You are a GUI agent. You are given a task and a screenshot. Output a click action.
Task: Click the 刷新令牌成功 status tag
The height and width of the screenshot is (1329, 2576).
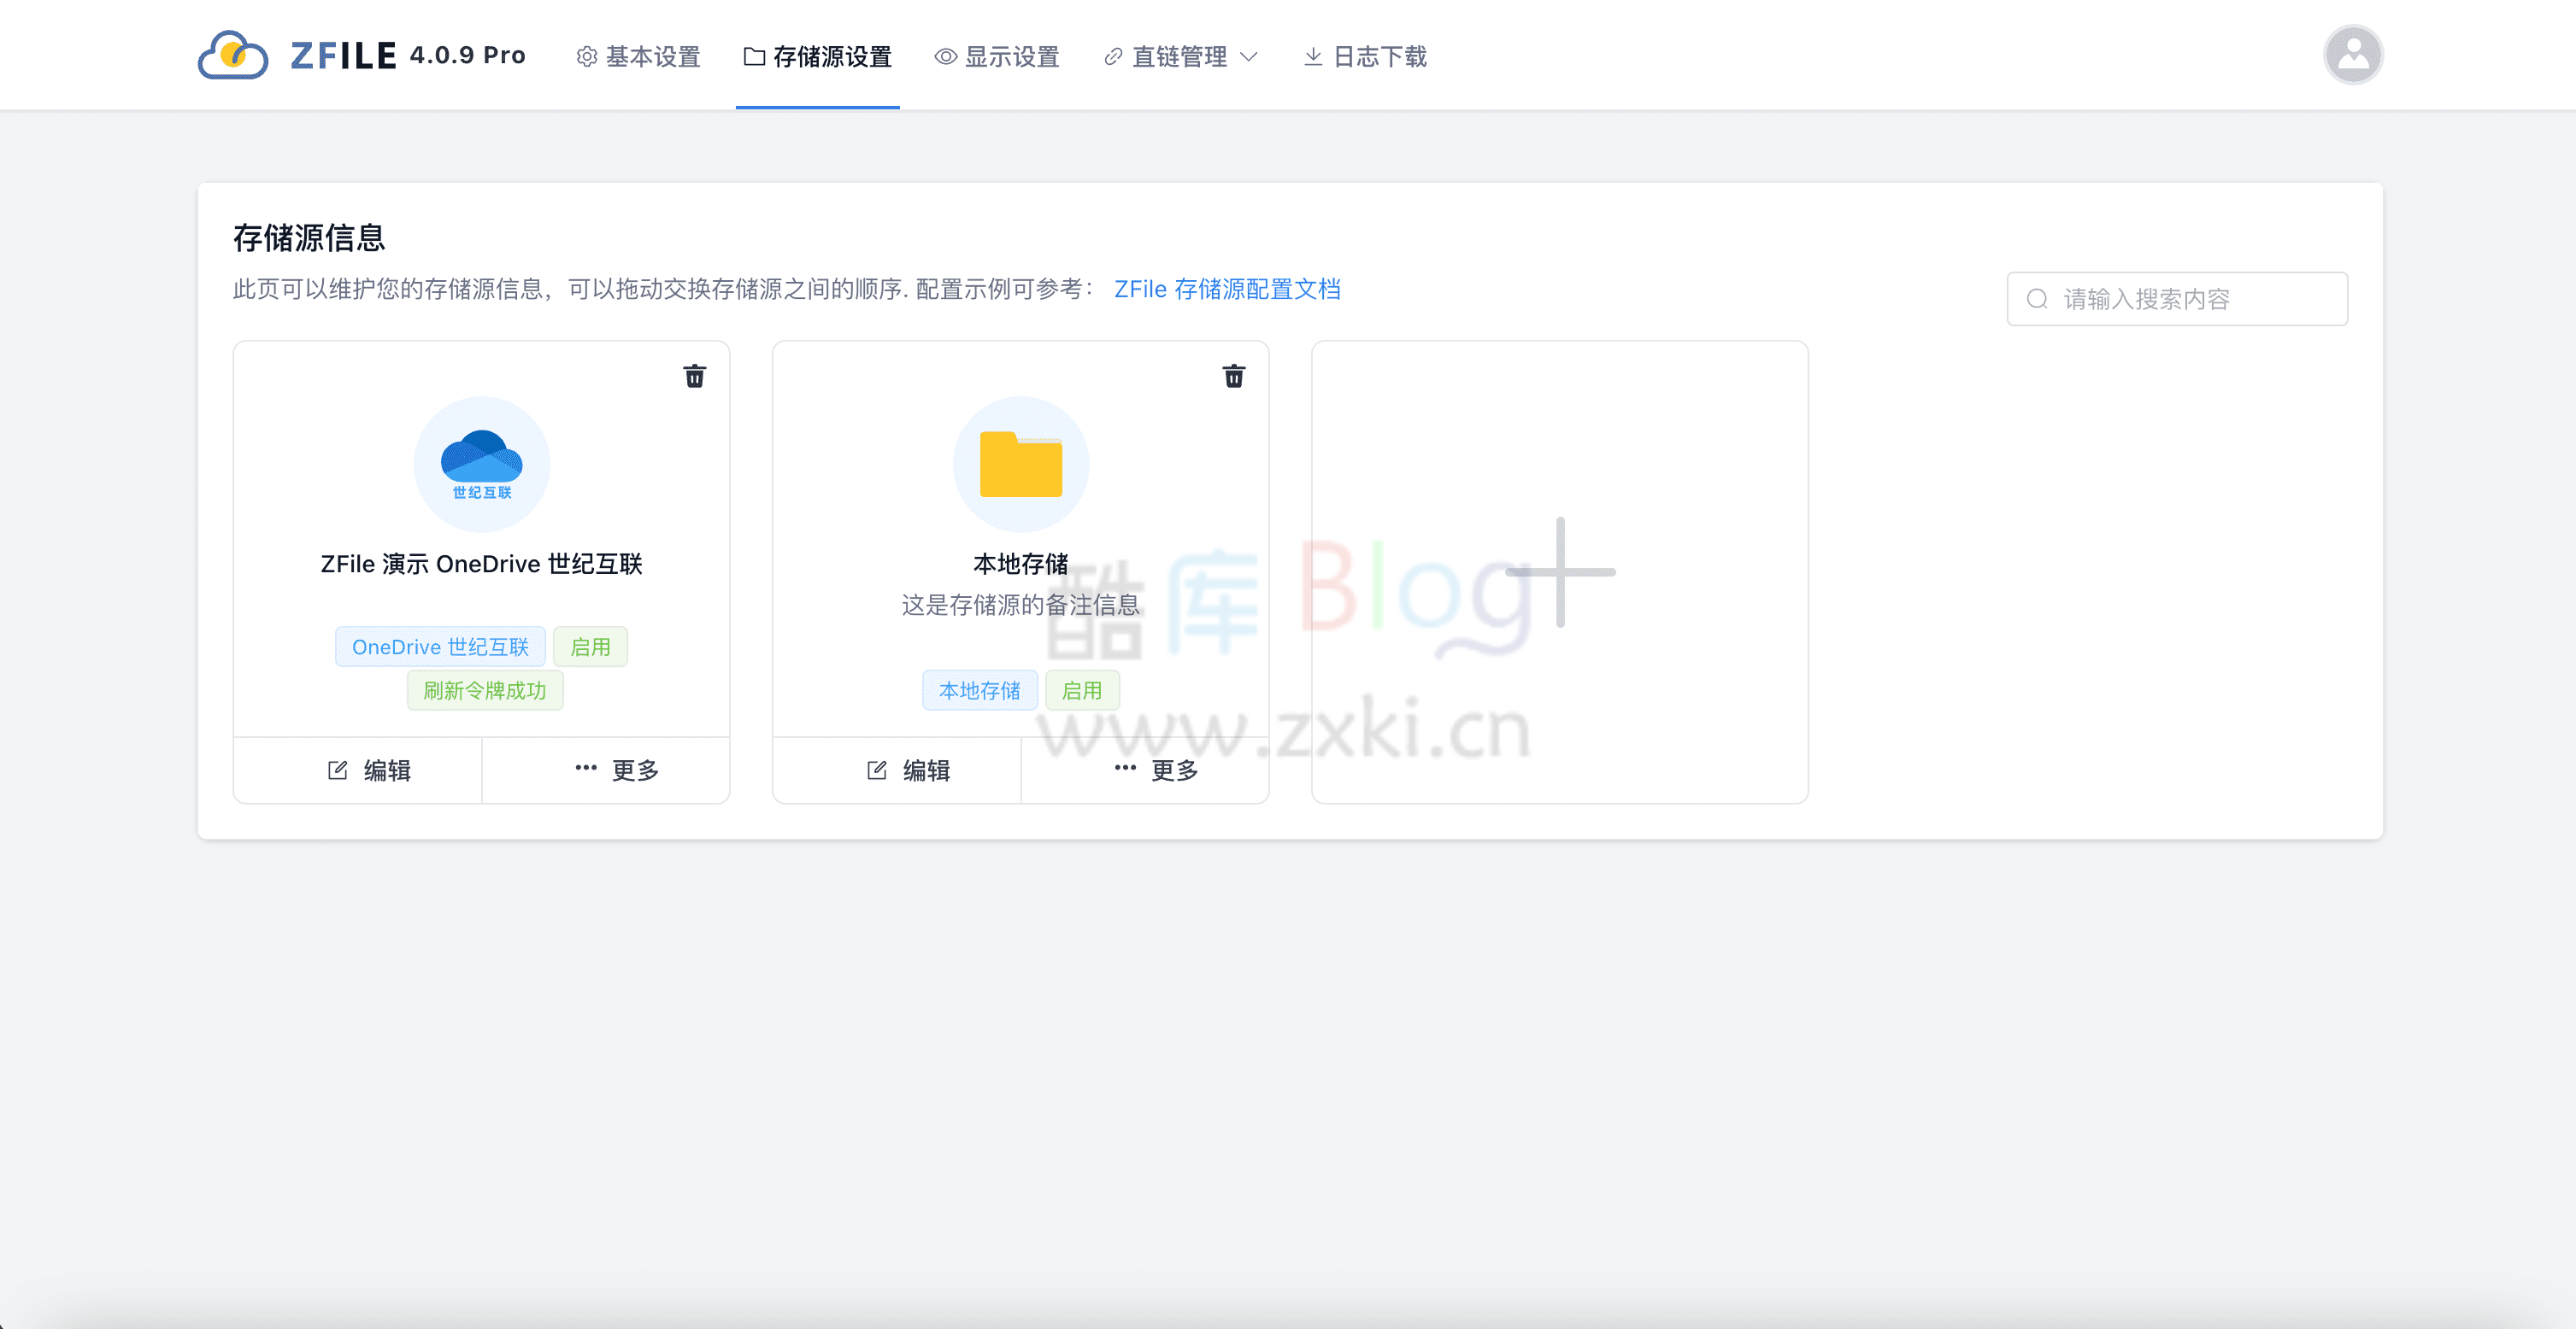485,689
